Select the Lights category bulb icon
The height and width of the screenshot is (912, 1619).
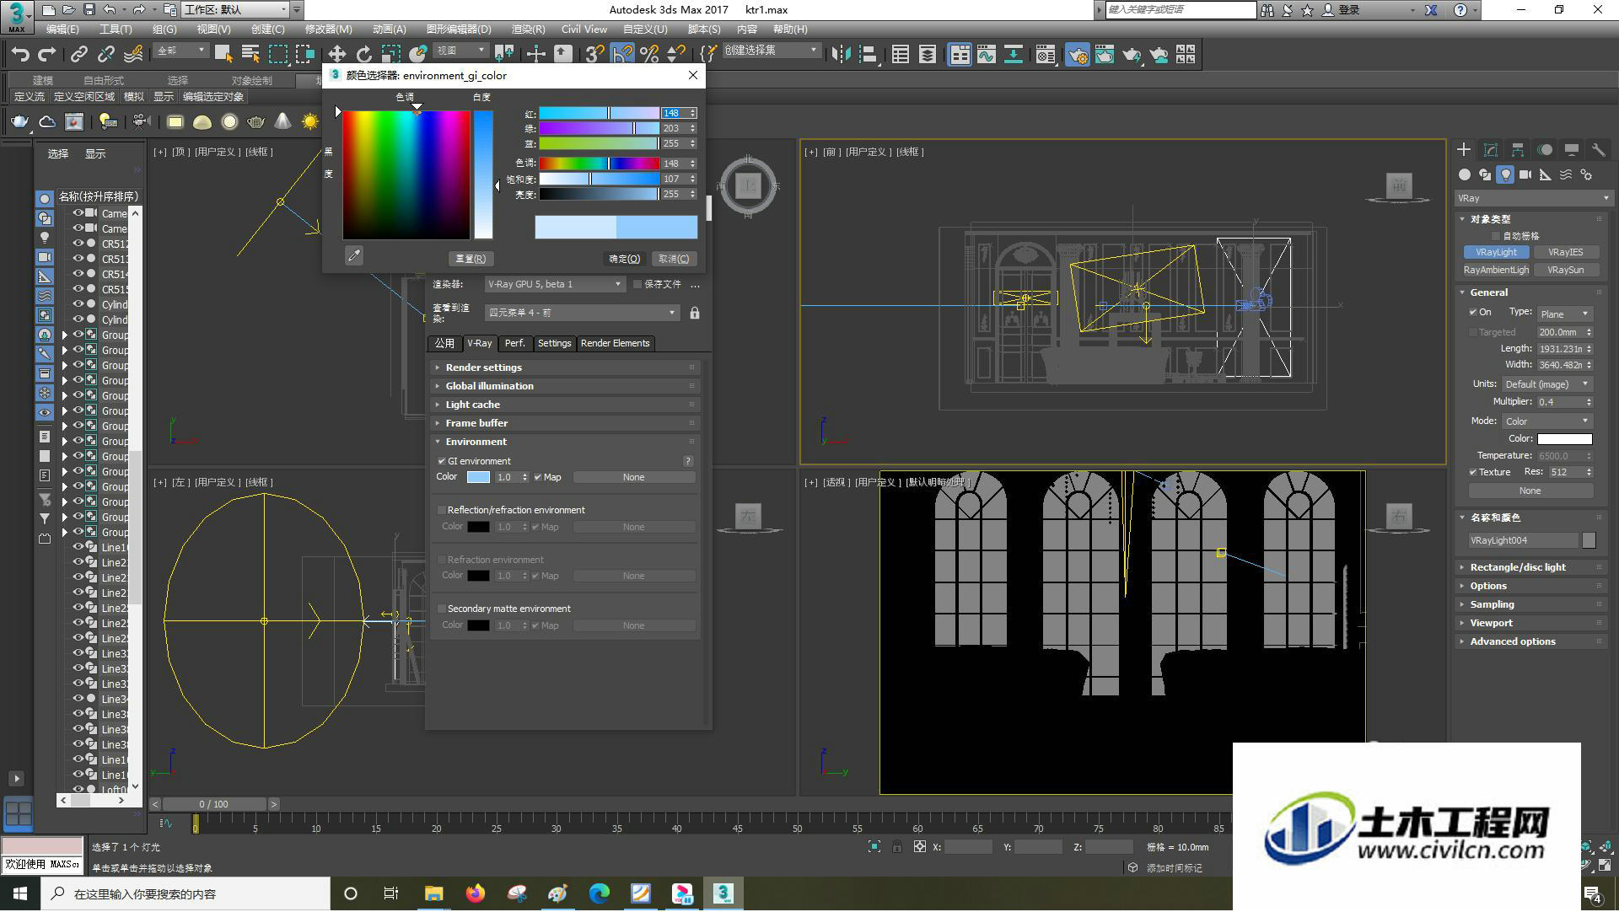click(1505, 174)
